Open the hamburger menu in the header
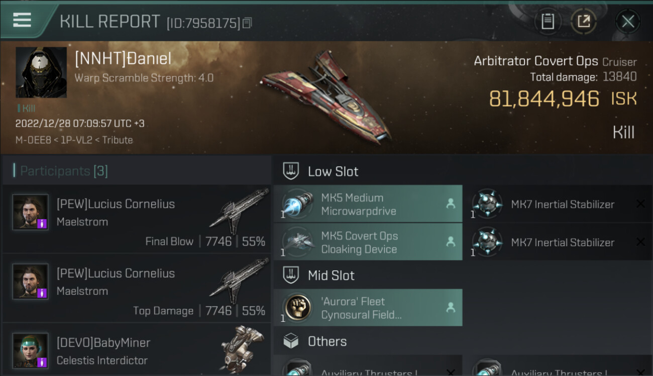The width and height of the screenshot is (653, 376). (x=22, y=20)
